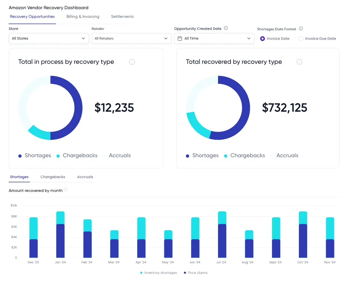Viewport: 348px width, 281px height.
Task: Click the May '24 bar in chart
Action: pos(168,244)
